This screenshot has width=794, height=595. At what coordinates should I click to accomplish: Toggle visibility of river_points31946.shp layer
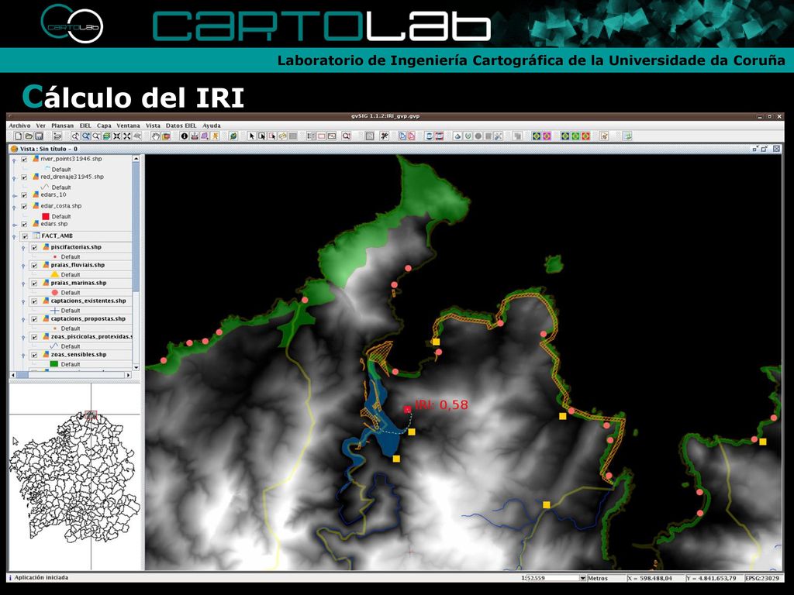[x=24, y=160]
